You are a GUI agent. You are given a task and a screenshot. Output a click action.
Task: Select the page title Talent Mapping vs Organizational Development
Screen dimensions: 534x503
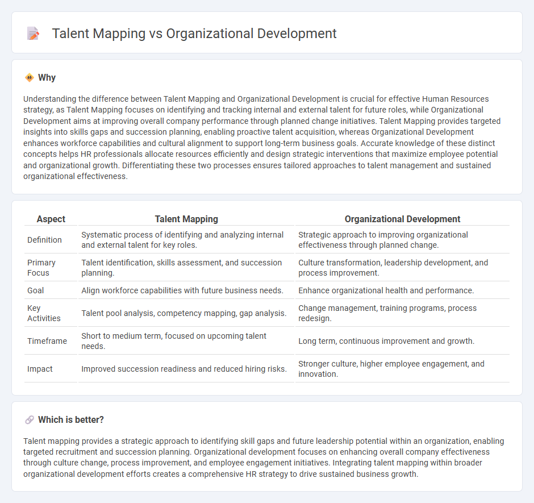coord(194,34)
